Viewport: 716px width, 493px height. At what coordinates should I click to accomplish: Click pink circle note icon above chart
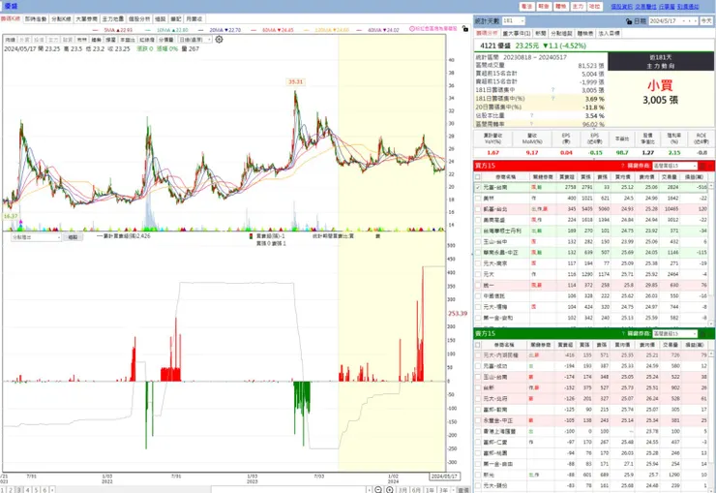[x=412, y=29]
